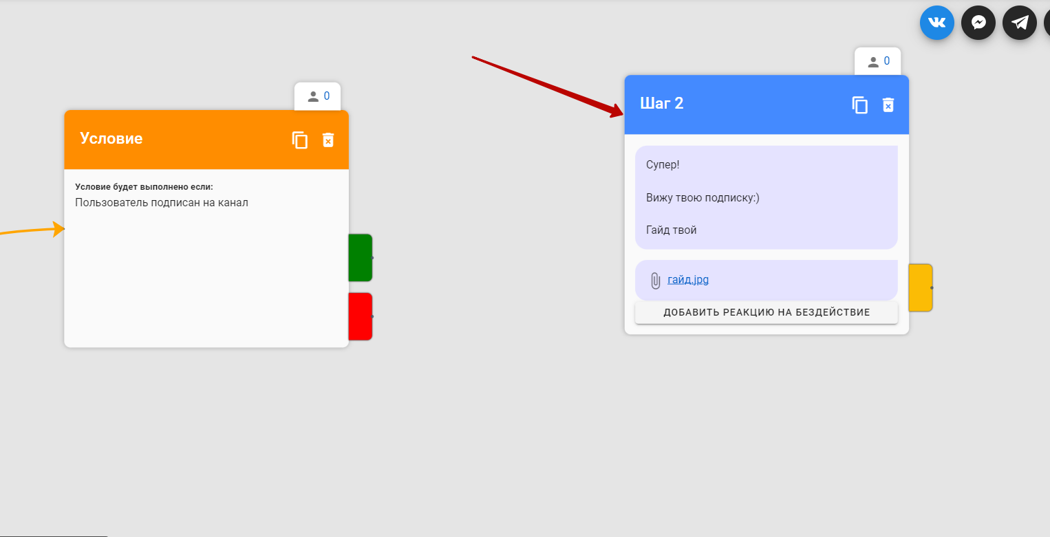
Task: Open the user counter above Условие block
Action: tap(318, 96)
